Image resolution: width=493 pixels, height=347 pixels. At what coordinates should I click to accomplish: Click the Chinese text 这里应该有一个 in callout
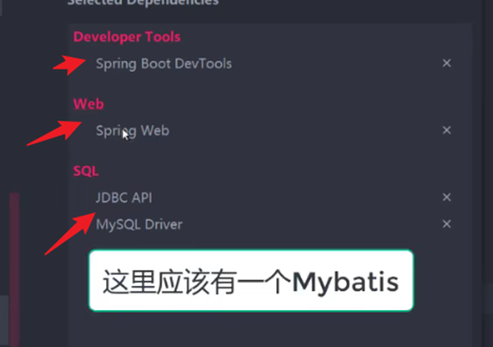tap(197, 281)
